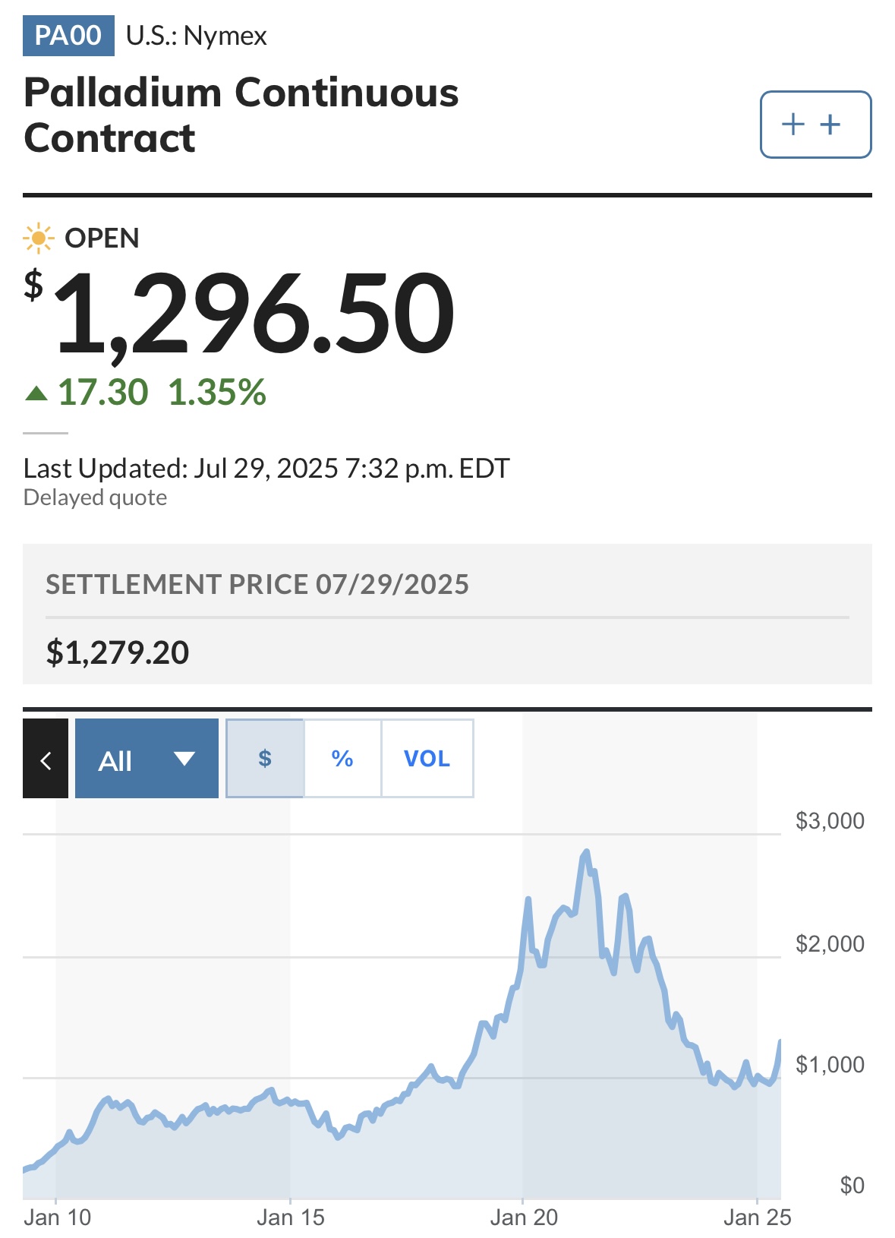Click the Jan 20 axis label
Viewport: 895px width, 1238px height.
point(524,1217)
